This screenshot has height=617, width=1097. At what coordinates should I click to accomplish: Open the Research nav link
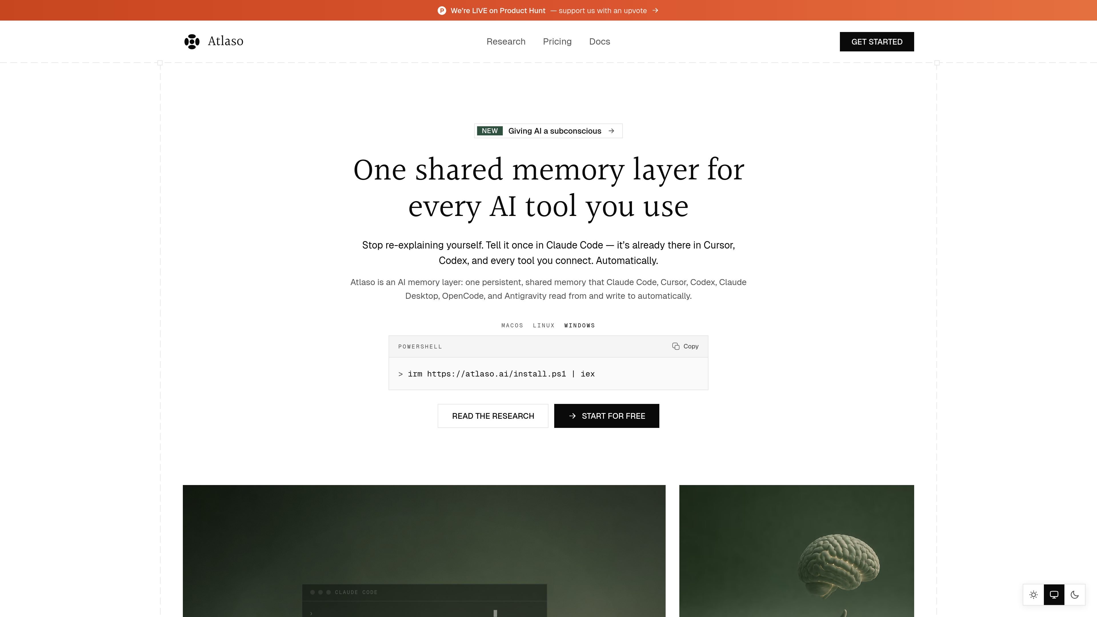tap(506, 42)
